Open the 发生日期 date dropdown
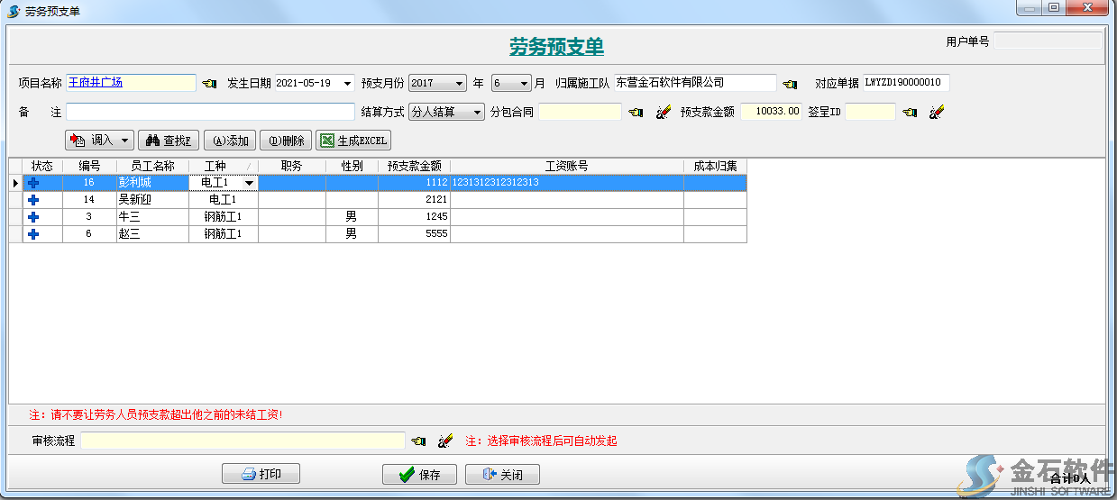The width and height of the screenshot is (1117, 500). 348,84
